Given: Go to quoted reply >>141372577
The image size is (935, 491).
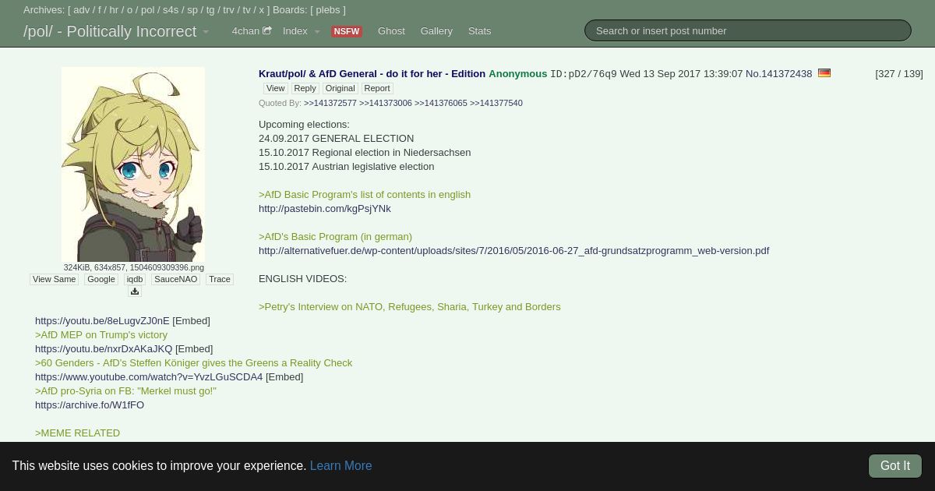Looking at the screenshot, I should pyautogui.click(x=330, y=103).
